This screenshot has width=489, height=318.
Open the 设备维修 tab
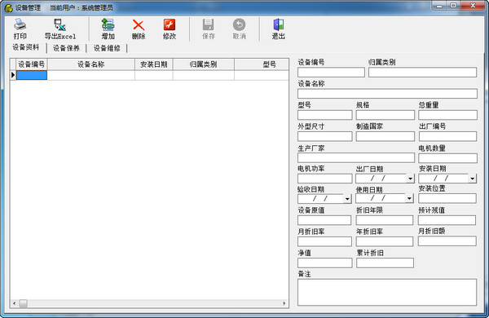[107, 48]
